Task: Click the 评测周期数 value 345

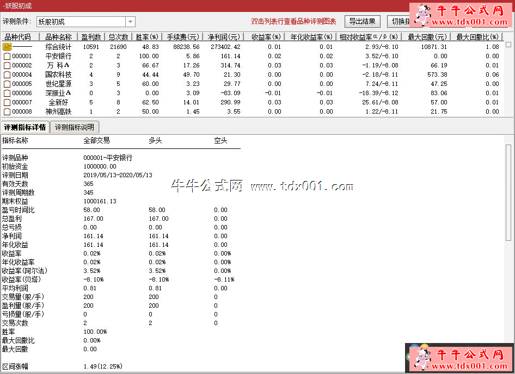Action: point(88,192)
